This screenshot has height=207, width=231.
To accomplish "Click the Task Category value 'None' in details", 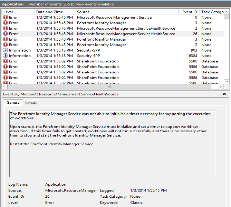I will (135, 196).
